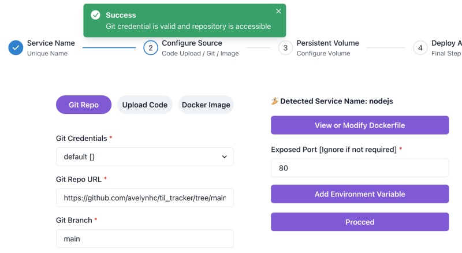
Task: Click the Persistent Volume step label
Action: pyautogui.click(x=327, y=43)
